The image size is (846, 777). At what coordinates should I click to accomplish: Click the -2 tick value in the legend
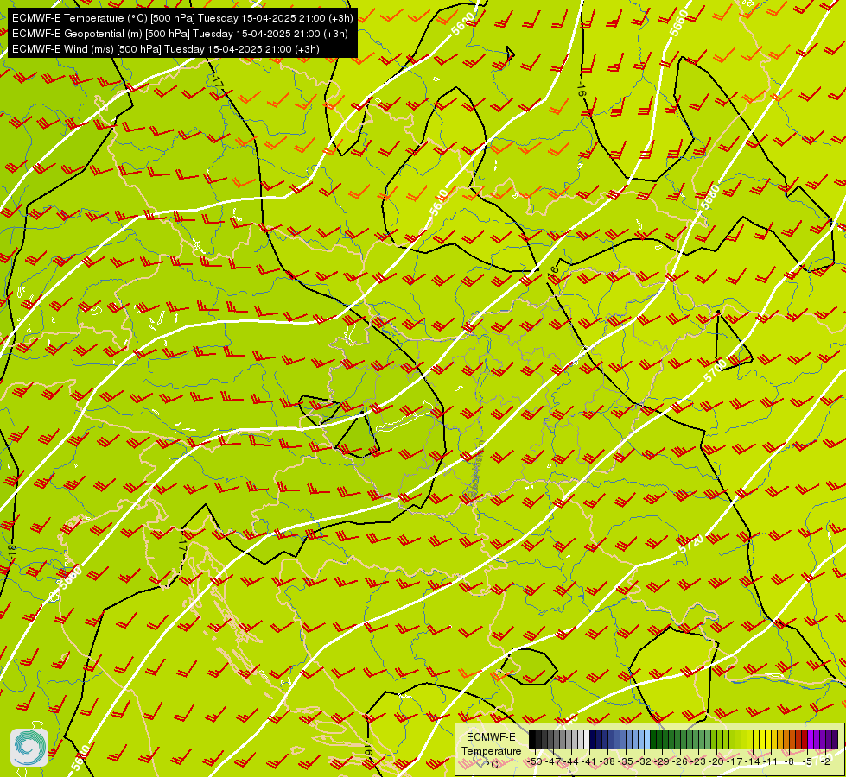[825, 761]
